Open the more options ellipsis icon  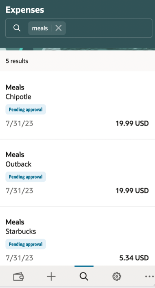coord(149,276)
